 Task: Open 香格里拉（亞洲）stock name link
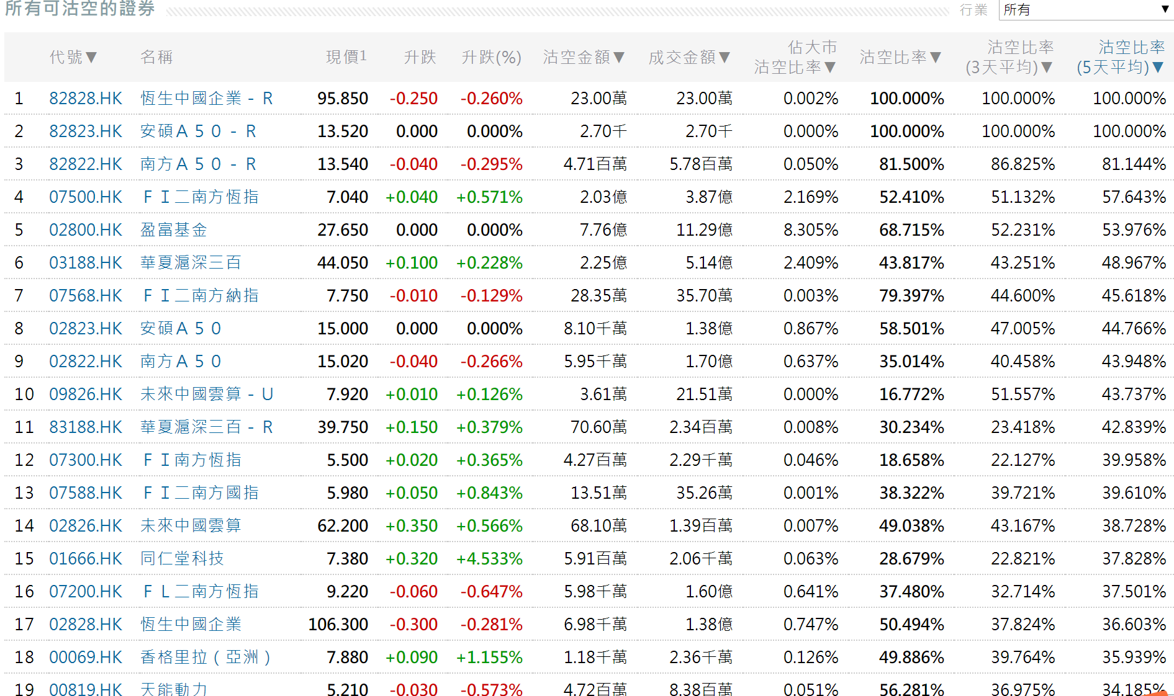click(x=205, y=658)
